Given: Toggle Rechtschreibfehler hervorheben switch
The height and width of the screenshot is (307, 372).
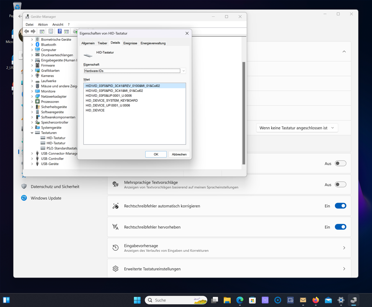Looking at the screenshot, I should click(340, 227).
